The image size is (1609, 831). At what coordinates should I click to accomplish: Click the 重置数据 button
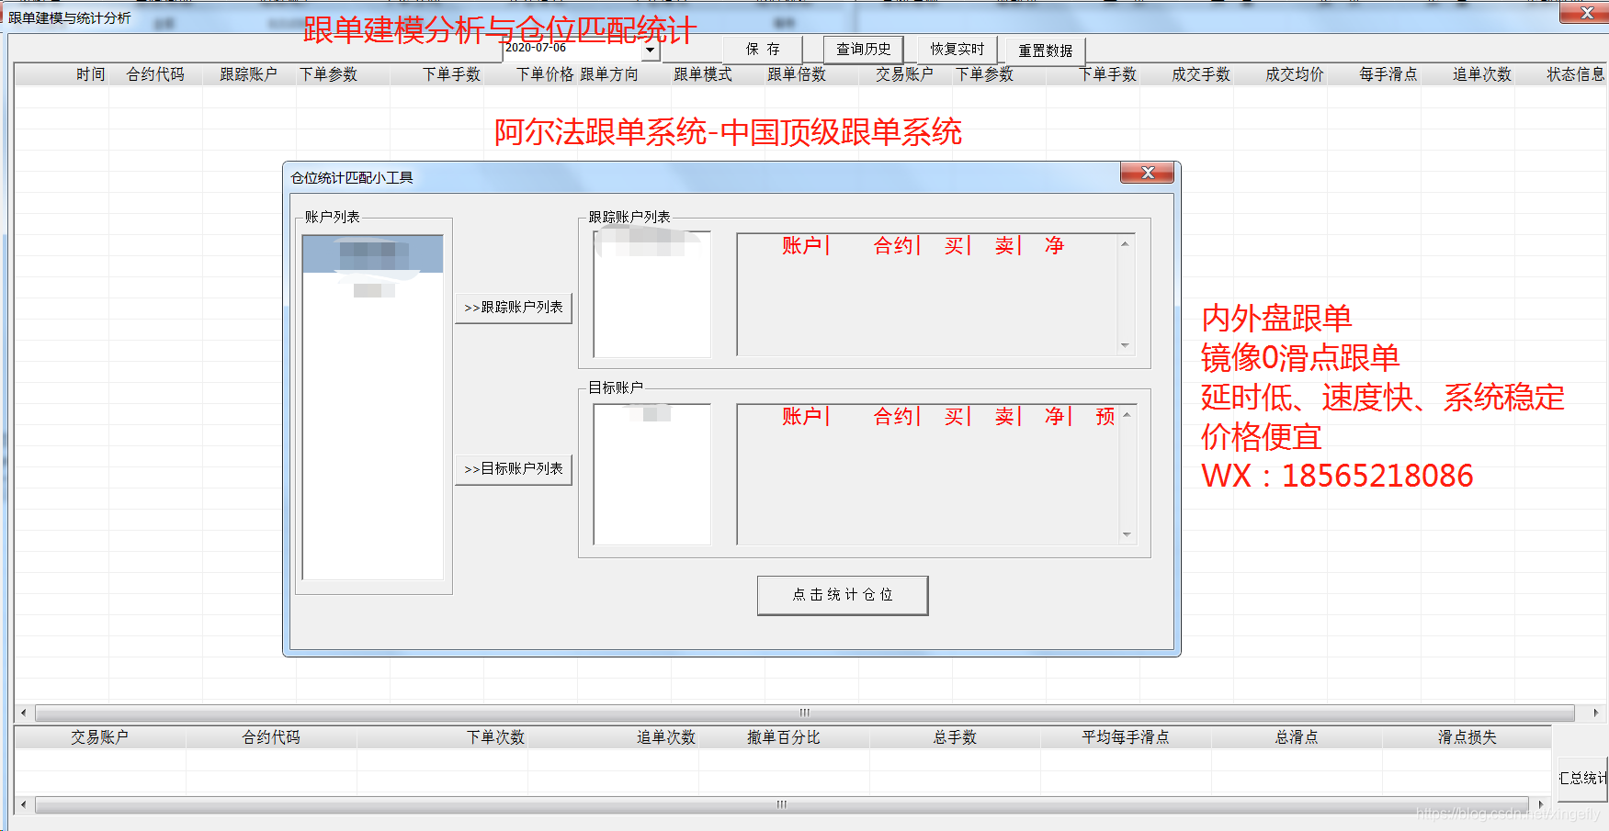click(1046, 51)
